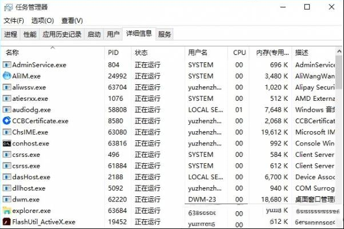Click the CPU value 01 cell
This screenshot has width=344, height=229.
[x=239, y=109]
